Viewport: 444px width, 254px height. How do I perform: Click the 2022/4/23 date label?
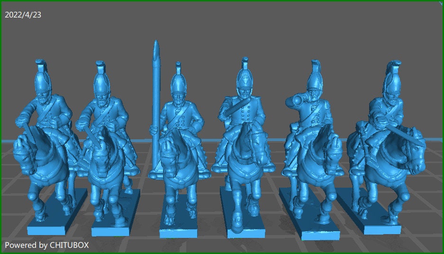point(23,15)
